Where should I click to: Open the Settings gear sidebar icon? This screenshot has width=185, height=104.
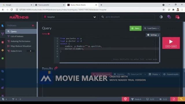pyautogui.click(x=3, y=50)
